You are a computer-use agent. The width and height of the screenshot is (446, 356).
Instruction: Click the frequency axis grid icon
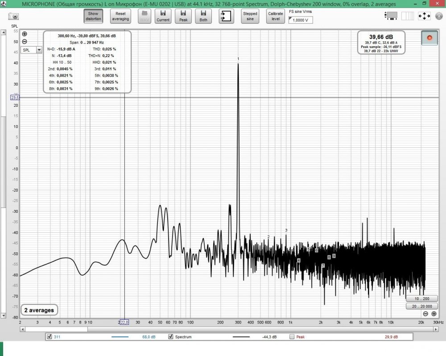point(407,16)
